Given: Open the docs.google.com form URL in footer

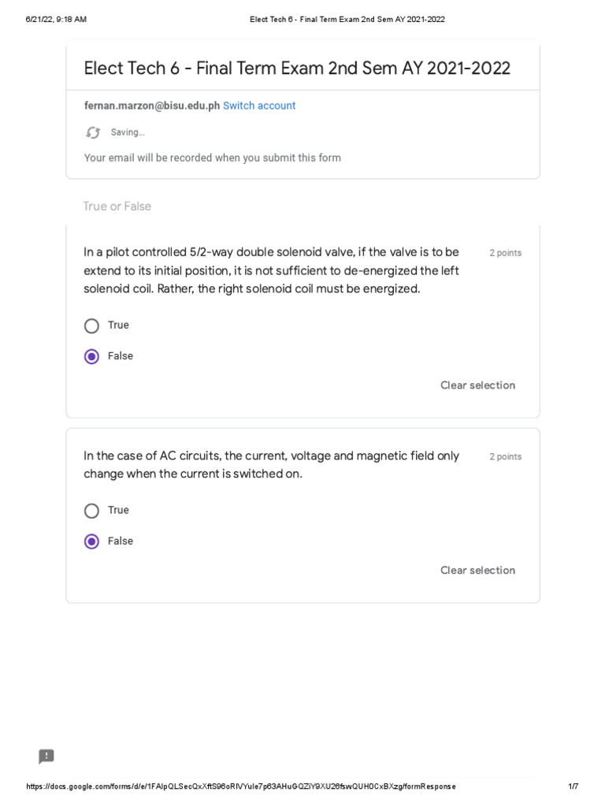Looking at the screenshot, I should pos(241,787).
